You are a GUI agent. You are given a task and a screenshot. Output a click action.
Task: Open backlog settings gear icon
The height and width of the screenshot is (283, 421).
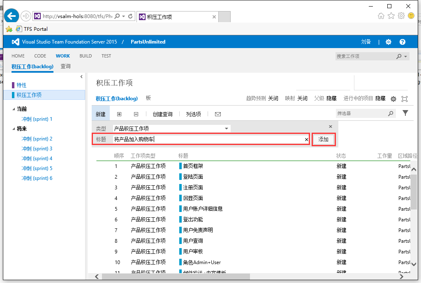393,99
